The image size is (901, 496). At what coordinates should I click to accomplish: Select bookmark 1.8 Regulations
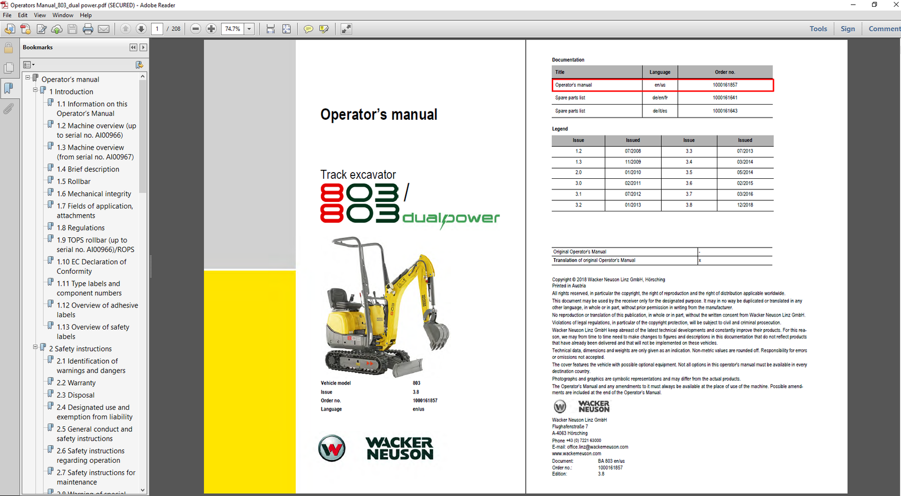(81, 228)
